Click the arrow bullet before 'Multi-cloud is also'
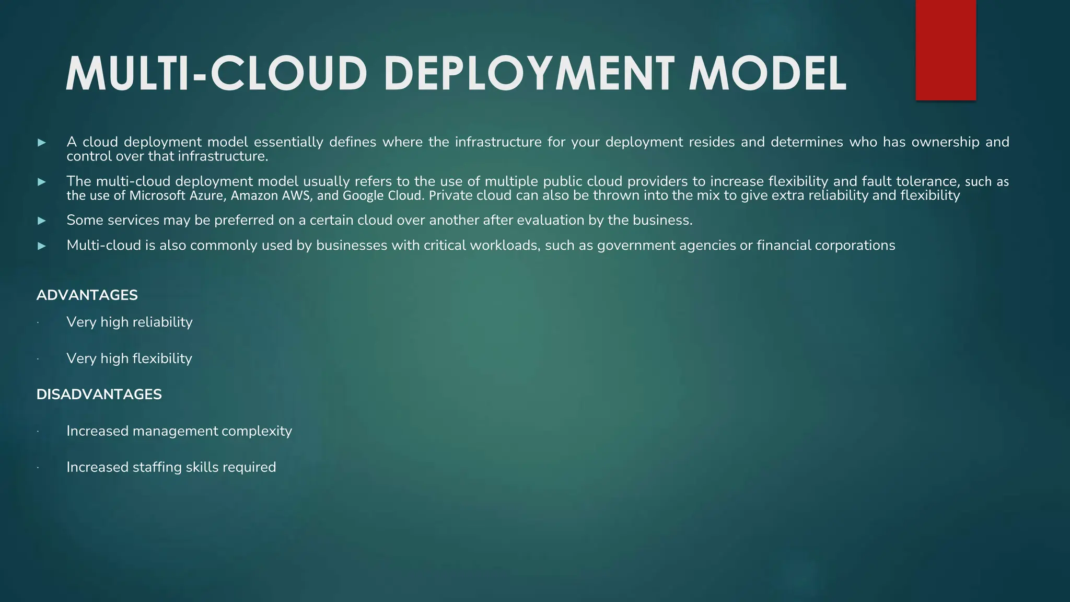This screenshot has height=602, width=1070. point(42,246)
